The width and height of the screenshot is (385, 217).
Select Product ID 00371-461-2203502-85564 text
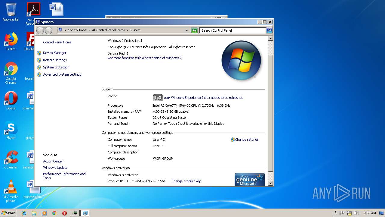tap(146, 181)
